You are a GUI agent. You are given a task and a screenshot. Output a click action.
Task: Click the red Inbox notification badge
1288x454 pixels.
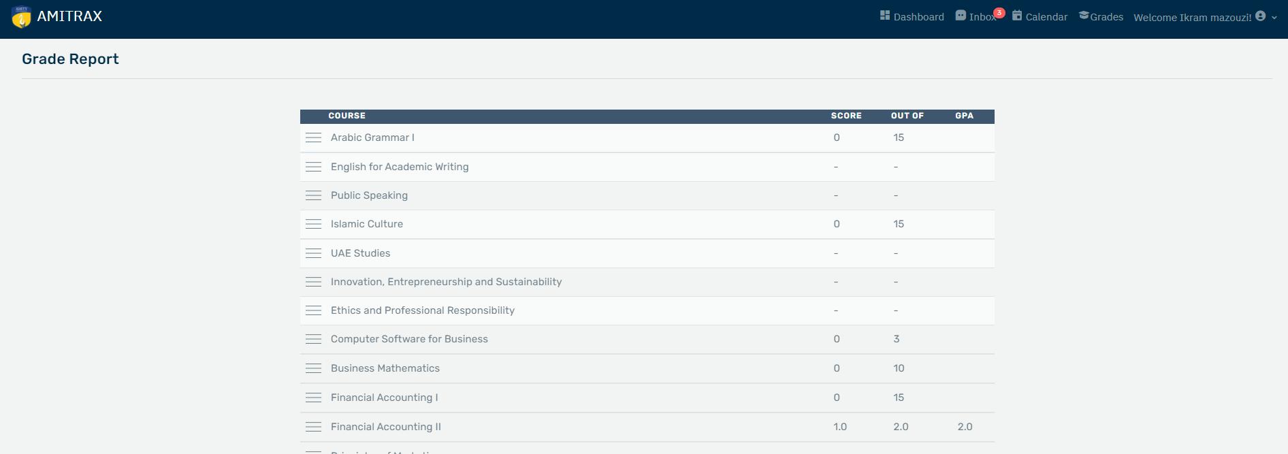[x=999, y=12]
